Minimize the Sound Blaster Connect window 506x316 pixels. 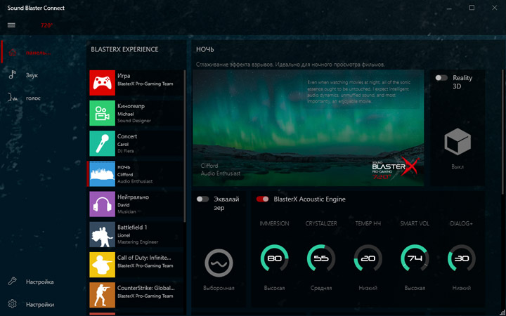click(x=449, y=8)
